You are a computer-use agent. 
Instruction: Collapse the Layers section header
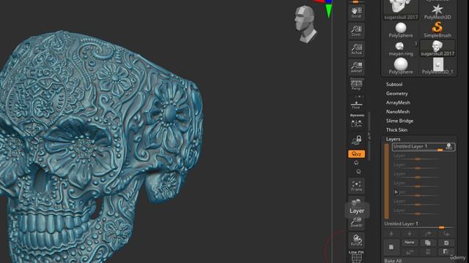point(393,139)
